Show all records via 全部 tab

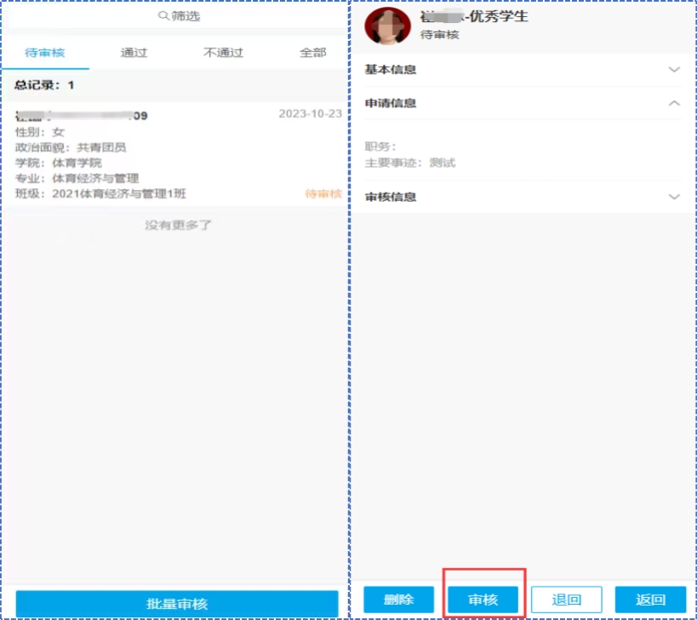pyautogui.click(x=312, y=53)
